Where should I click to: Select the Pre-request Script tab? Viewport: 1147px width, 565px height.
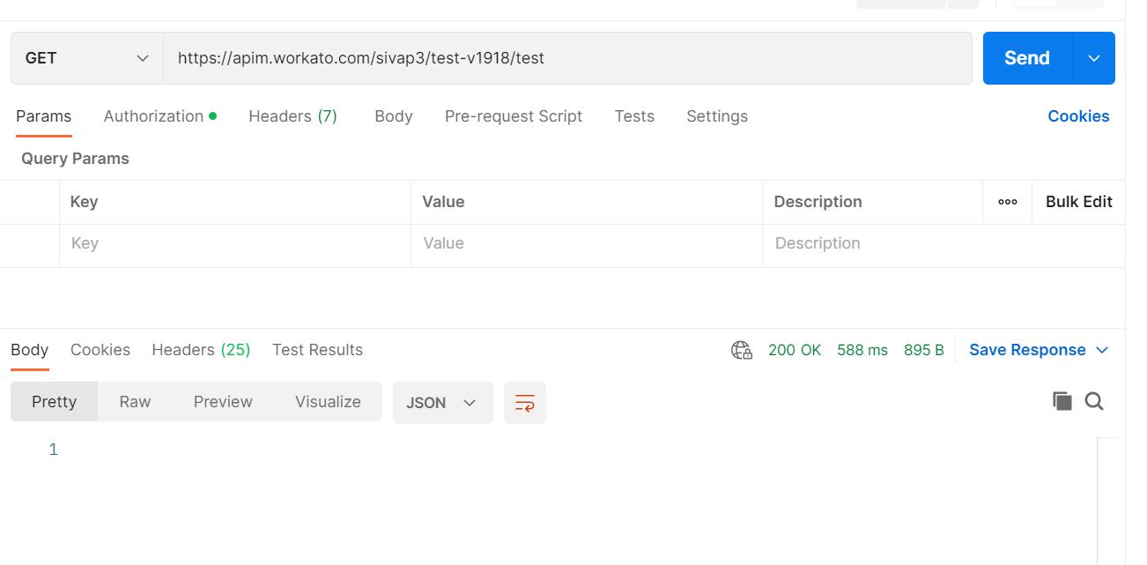513,116
